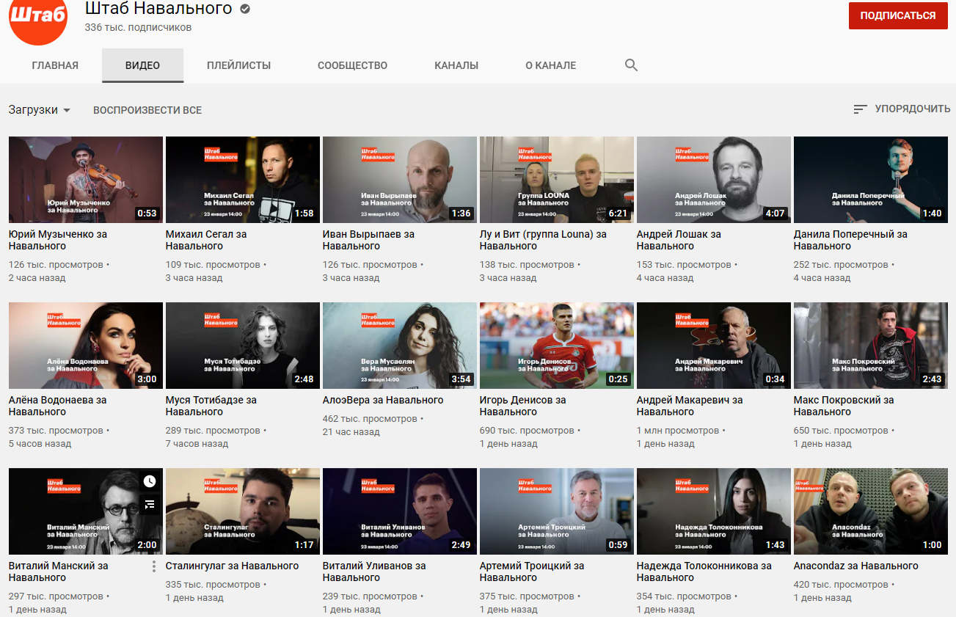Open the Штаб Навального channel title
This screenshot has height=617, width=956.
click(x=158, y=9)
